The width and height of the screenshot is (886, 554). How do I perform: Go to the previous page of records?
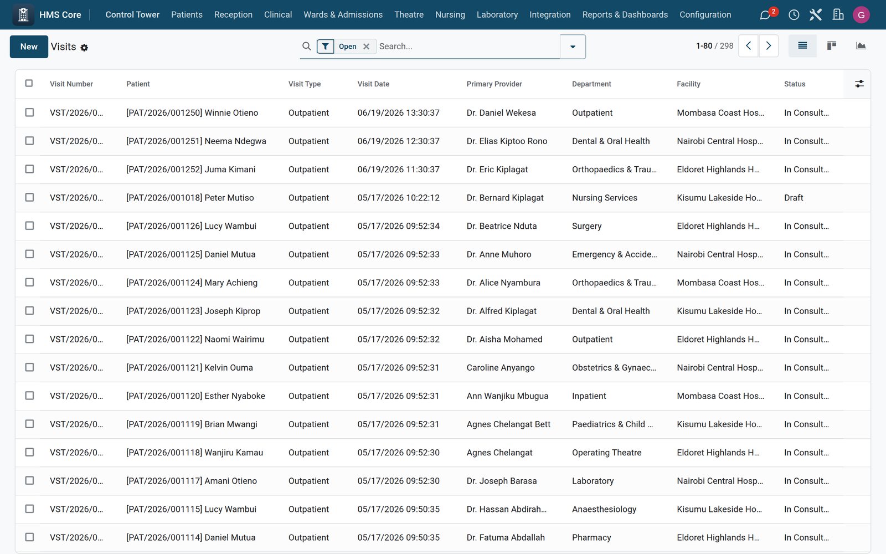749,46
